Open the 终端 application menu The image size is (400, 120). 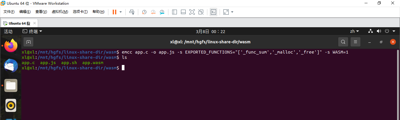(33, 31)
